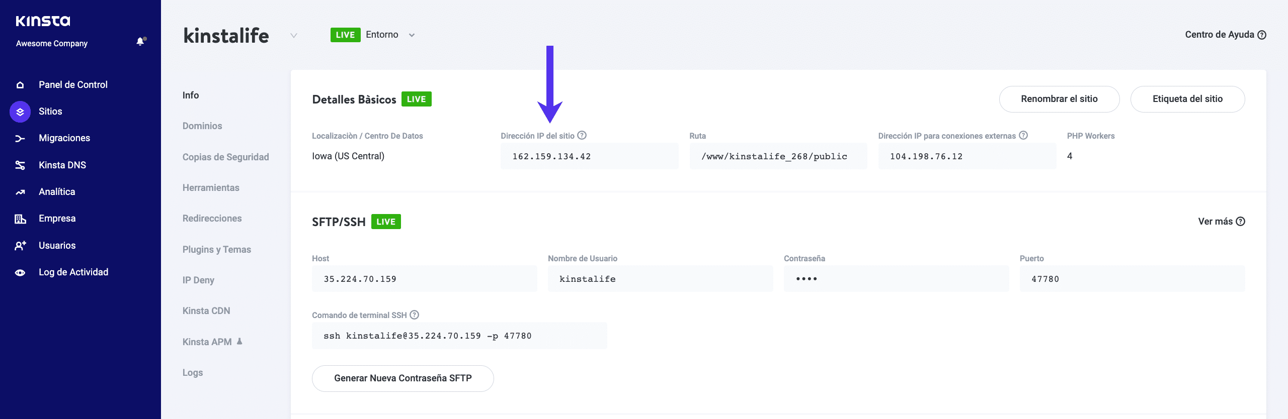This screenshot has width=1288, height=419.
Task: Click the site IP field 162.159.134.42
Action: [589, 156]
